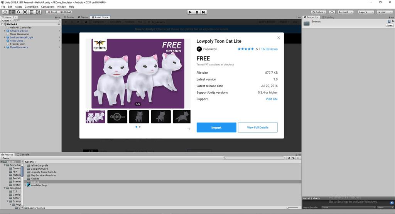
Task: Switch to the Console tab
Action: coord(23,155)
